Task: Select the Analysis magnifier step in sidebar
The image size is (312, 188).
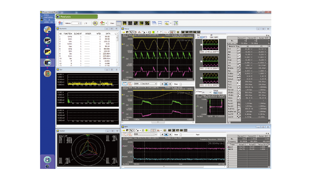Action: click(x=47, y=63)
